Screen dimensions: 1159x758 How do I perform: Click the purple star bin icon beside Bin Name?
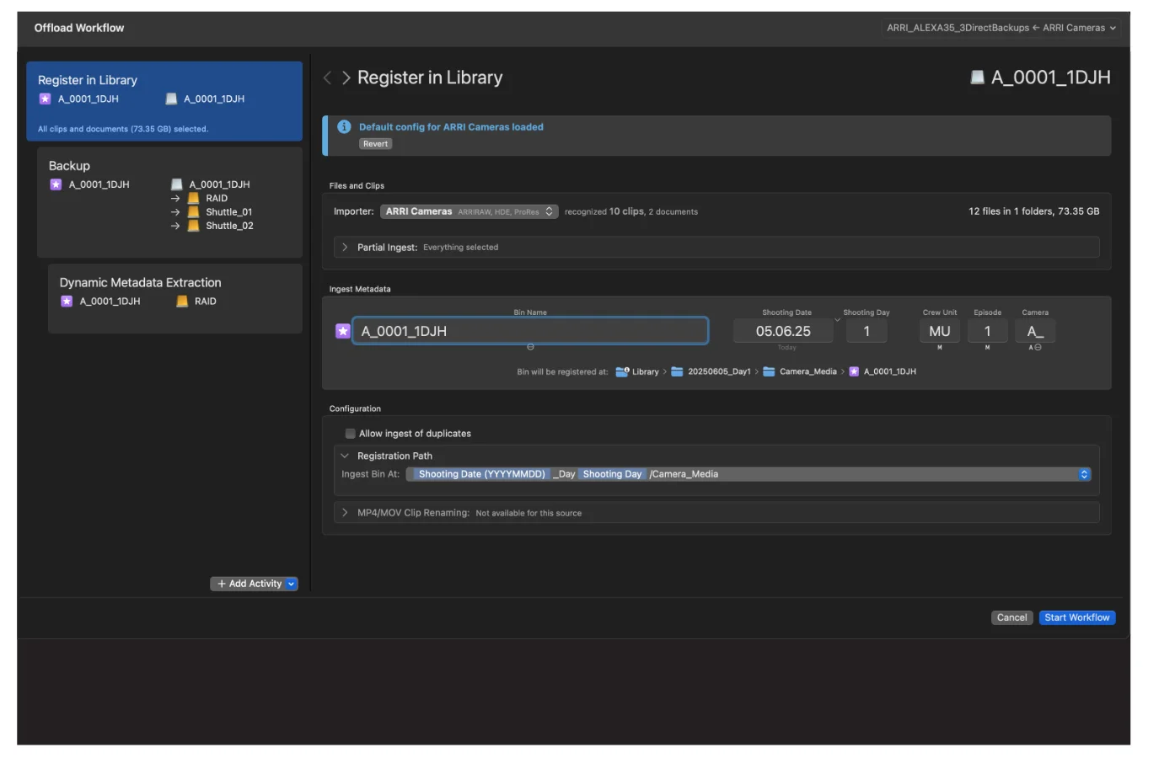(x=342, y=331)
